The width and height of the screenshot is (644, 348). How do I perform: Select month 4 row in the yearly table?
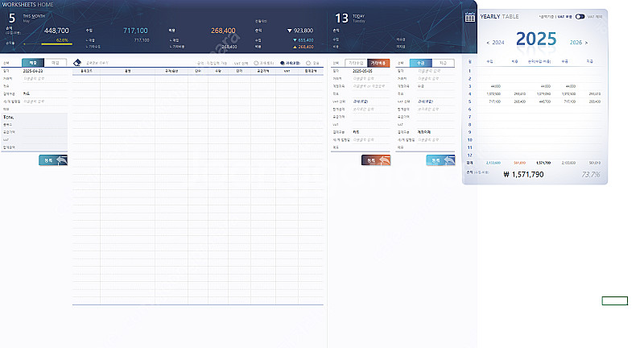pyautogui.click(x=535, y=94)
